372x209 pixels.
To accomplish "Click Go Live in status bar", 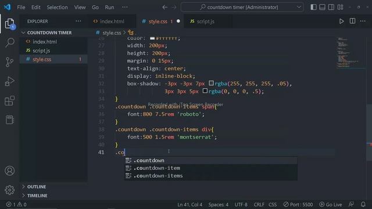I will click(331, 204).
